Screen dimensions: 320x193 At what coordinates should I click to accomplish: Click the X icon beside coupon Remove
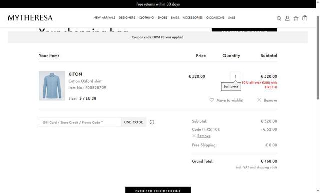coord(194,136)
